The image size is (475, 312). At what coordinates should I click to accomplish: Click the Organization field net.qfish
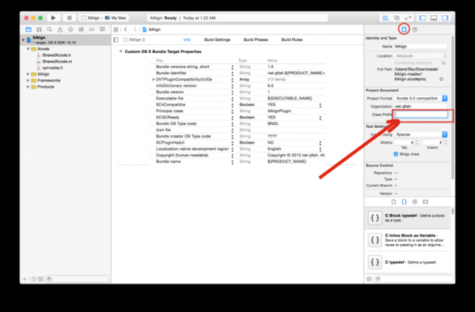420,106
